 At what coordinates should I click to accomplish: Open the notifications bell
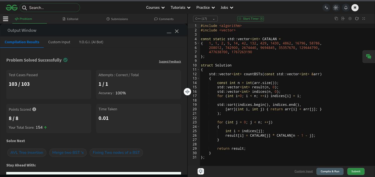pos(346,7)
